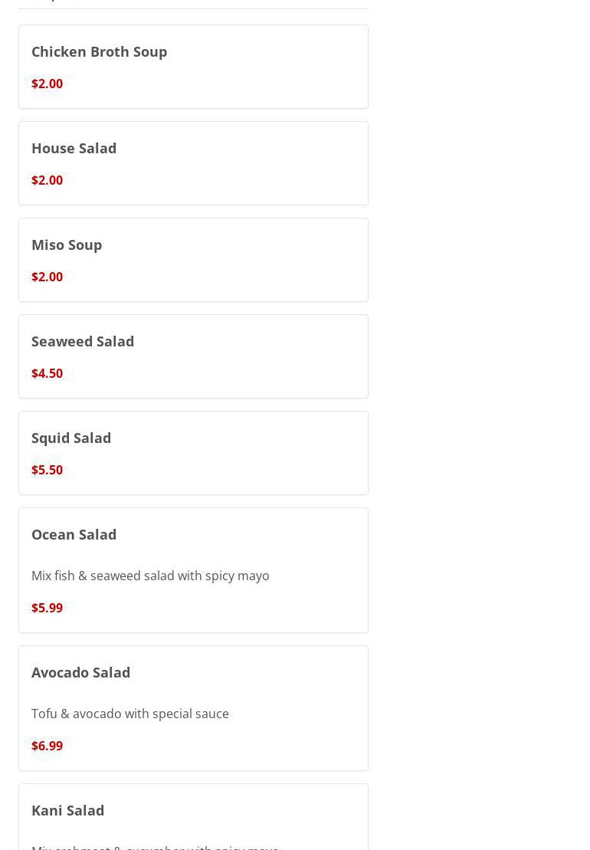590x850 pixels.
Task: Click the Ocean Salad heading
Action: click(74, 534)
